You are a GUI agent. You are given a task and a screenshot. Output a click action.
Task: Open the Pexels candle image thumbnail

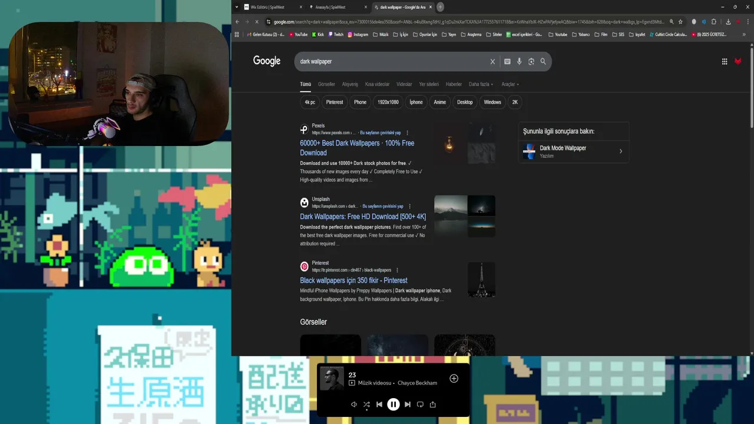point(450,143)
